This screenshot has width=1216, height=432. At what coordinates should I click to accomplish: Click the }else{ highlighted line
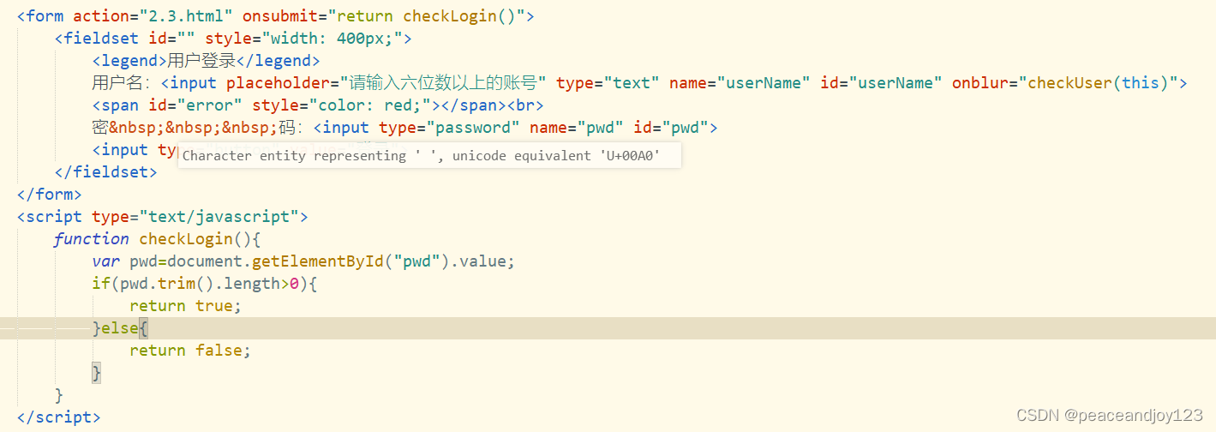click(608, 328)
